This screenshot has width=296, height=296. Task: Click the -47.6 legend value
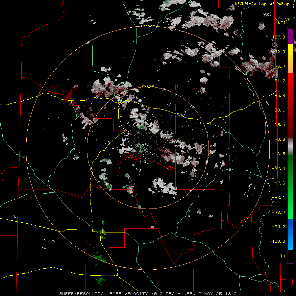coord(279,183)
